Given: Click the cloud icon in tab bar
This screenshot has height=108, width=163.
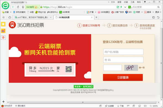Looking at the screenshot, I should 10,17.
